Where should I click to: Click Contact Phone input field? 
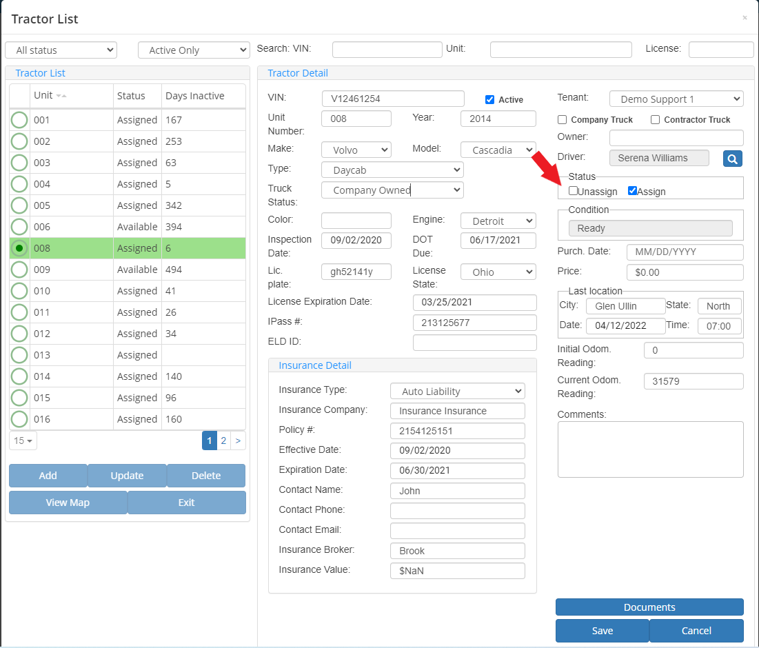click(458, 511)
